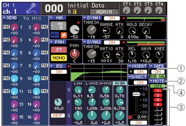Click the DYNA1 gain reduction meter
This screenshot has width=186, height=126.
click(x=146, y=19)
